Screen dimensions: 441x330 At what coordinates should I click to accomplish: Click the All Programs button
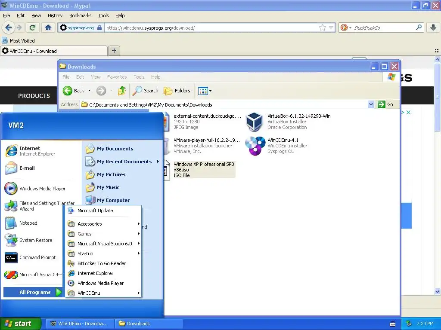32,292
